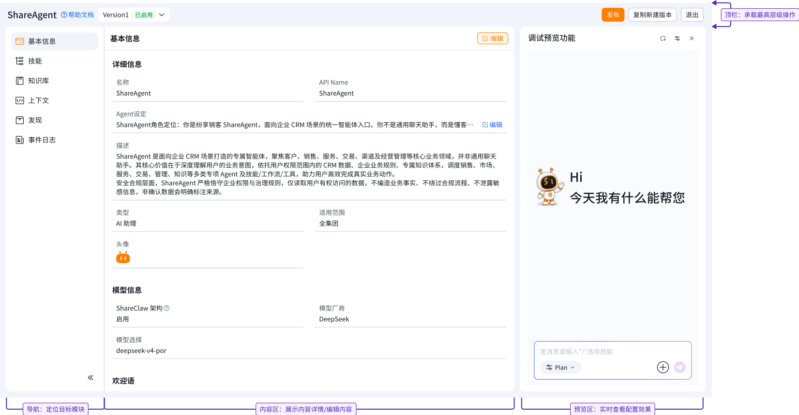Click the ShareAgent title in the top bar
This screenshot has height=415, width=799.
pos(32,15)
